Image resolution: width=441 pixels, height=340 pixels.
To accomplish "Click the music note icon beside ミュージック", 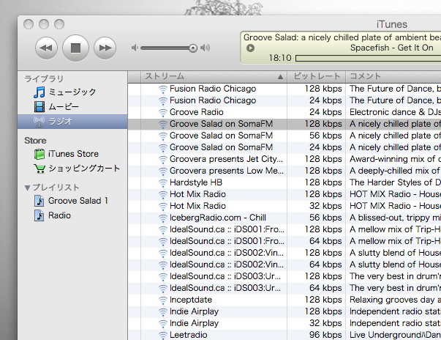I will click(39, 92).
